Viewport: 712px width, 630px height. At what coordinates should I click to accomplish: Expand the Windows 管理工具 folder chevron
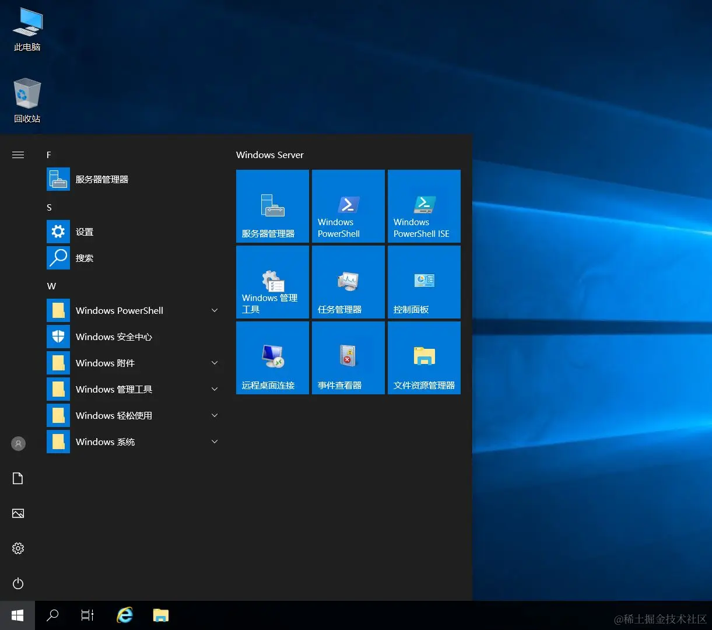(215, 389)
